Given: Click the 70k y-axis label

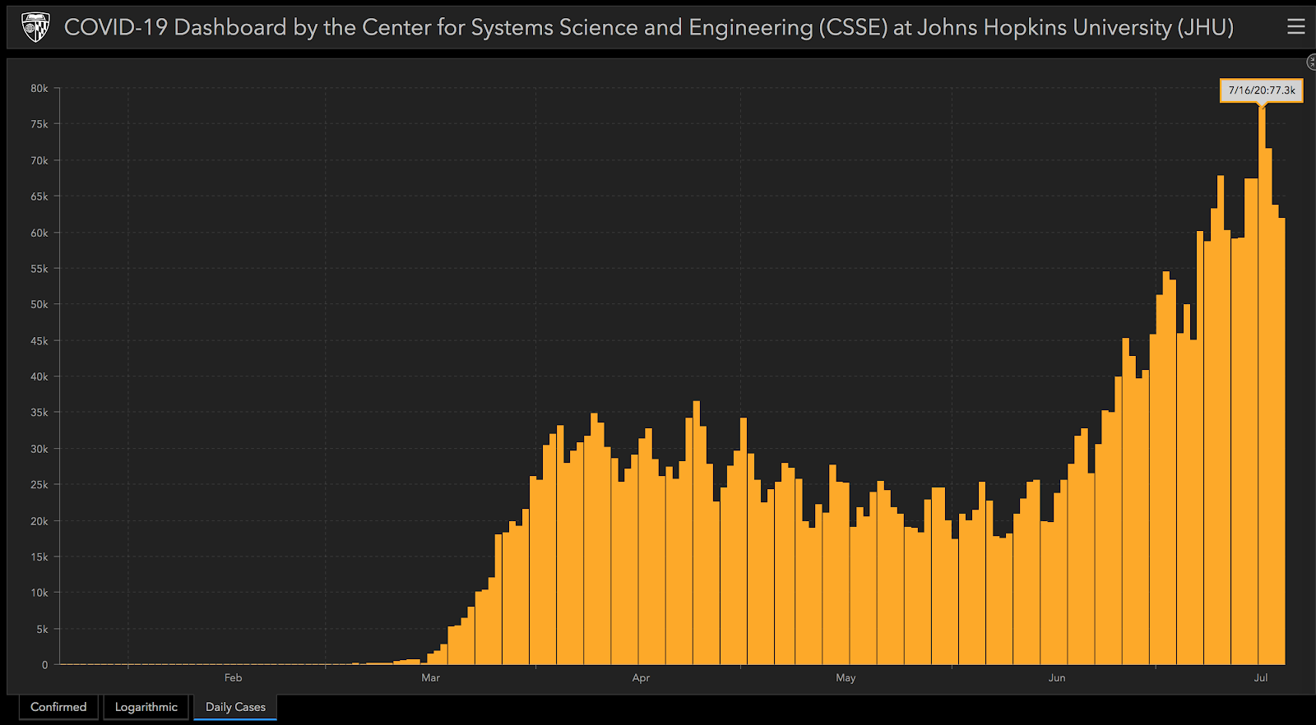Looking at the screenshot, I should tap(39, 160).
